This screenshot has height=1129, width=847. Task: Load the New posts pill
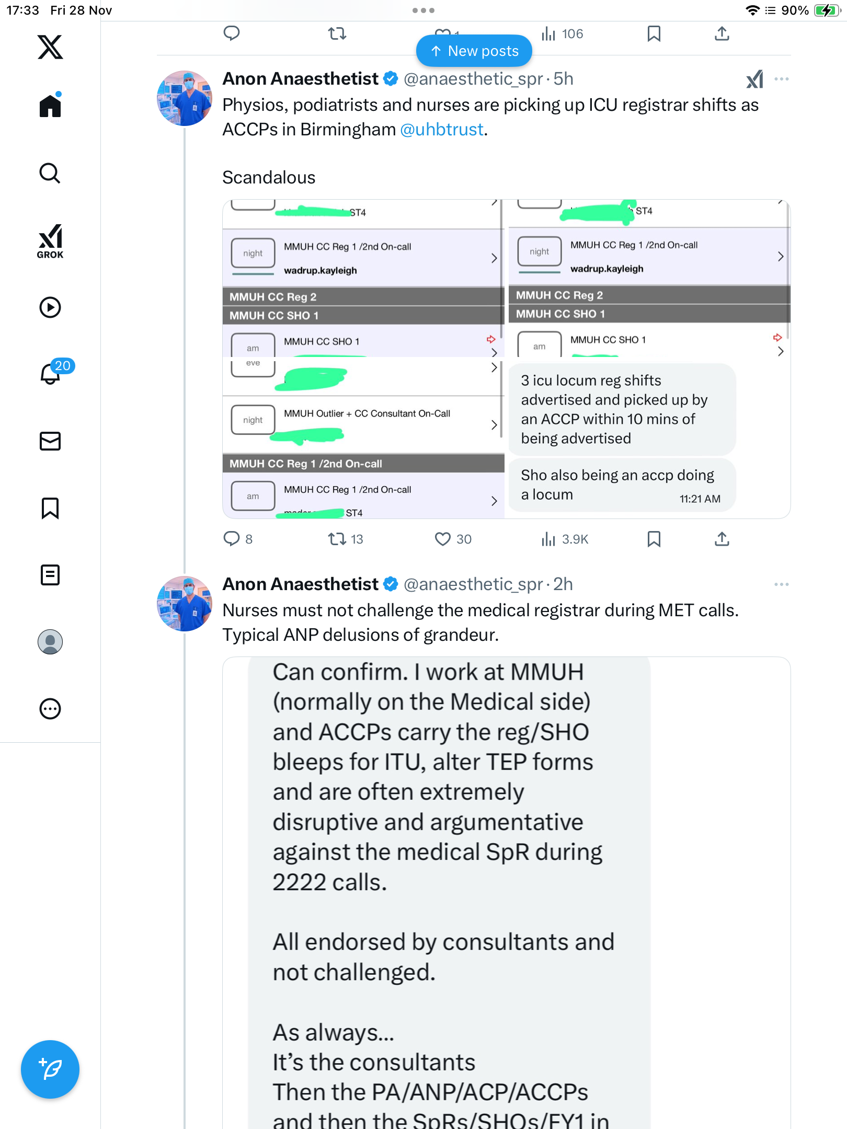474,51
